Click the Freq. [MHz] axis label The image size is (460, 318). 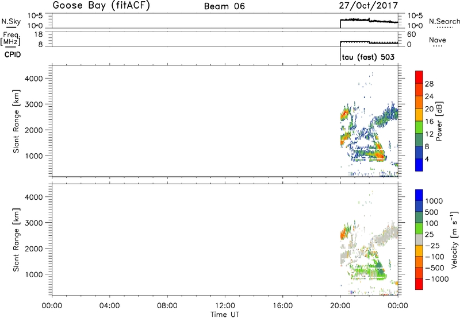pyautogui.click(x=10, y=38)
